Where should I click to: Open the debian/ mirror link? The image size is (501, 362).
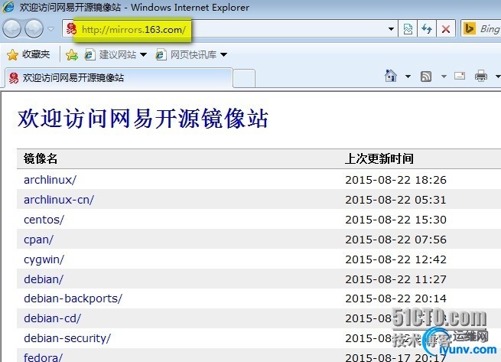[44, 279]
